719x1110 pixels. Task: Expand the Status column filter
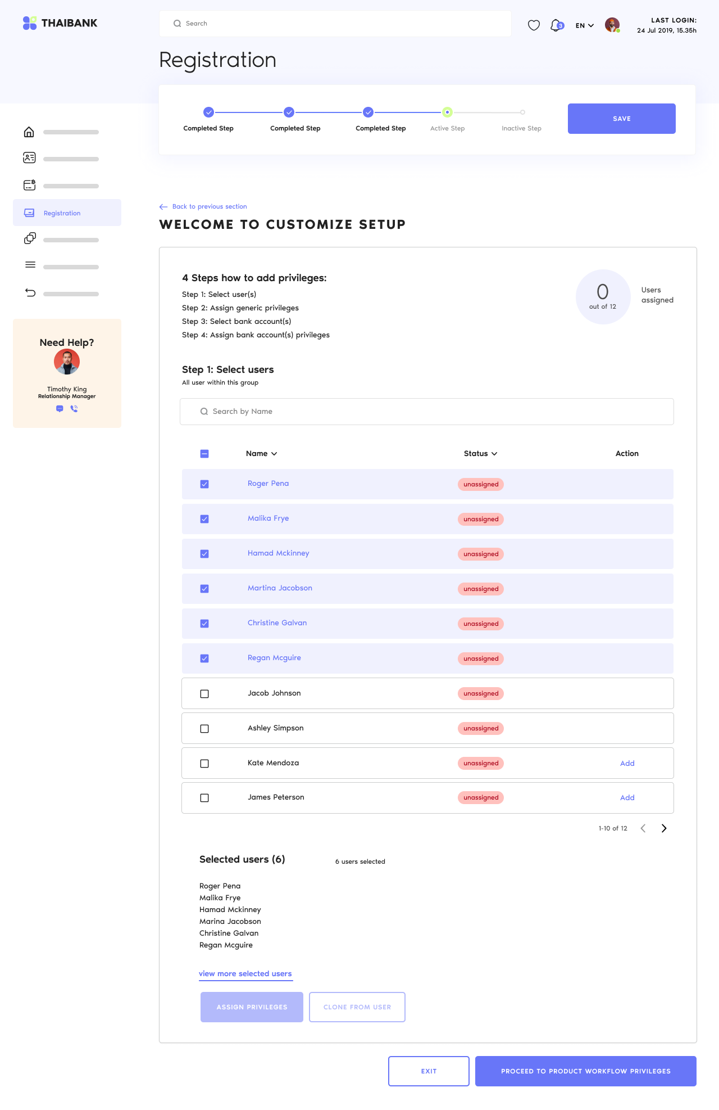point(494,454)
